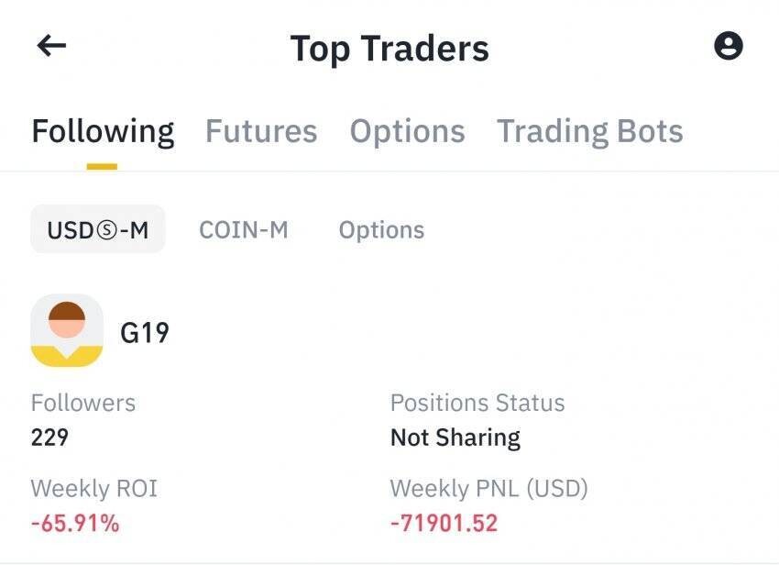Viewport: 779px width, 565px height.
Task: Select the USDⓈ-M filter chip
Action: pos(98,229)
